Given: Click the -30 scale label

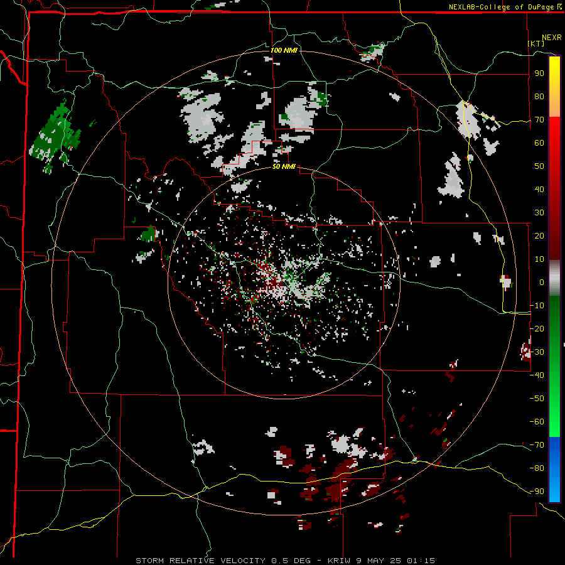Looking at the screenshot, I should click(537, 352).
